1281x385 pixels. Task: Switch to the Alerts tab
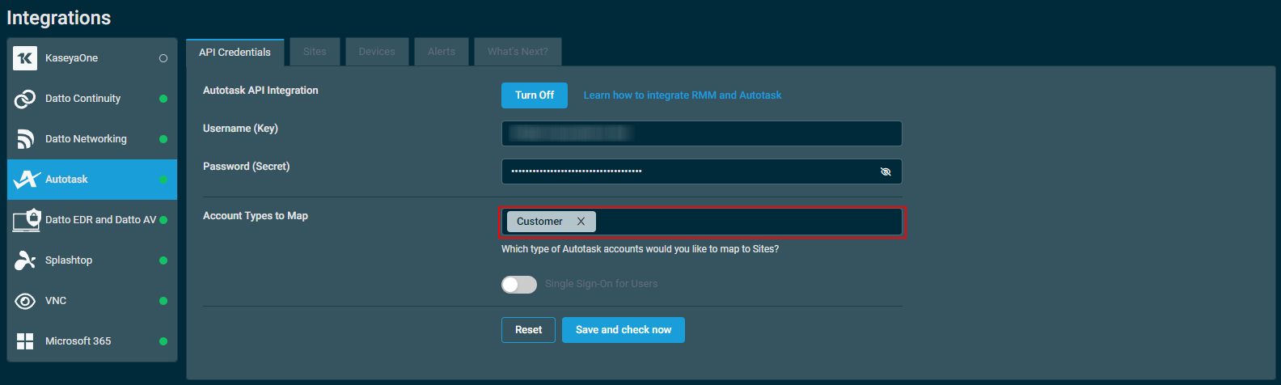point(442,52)
